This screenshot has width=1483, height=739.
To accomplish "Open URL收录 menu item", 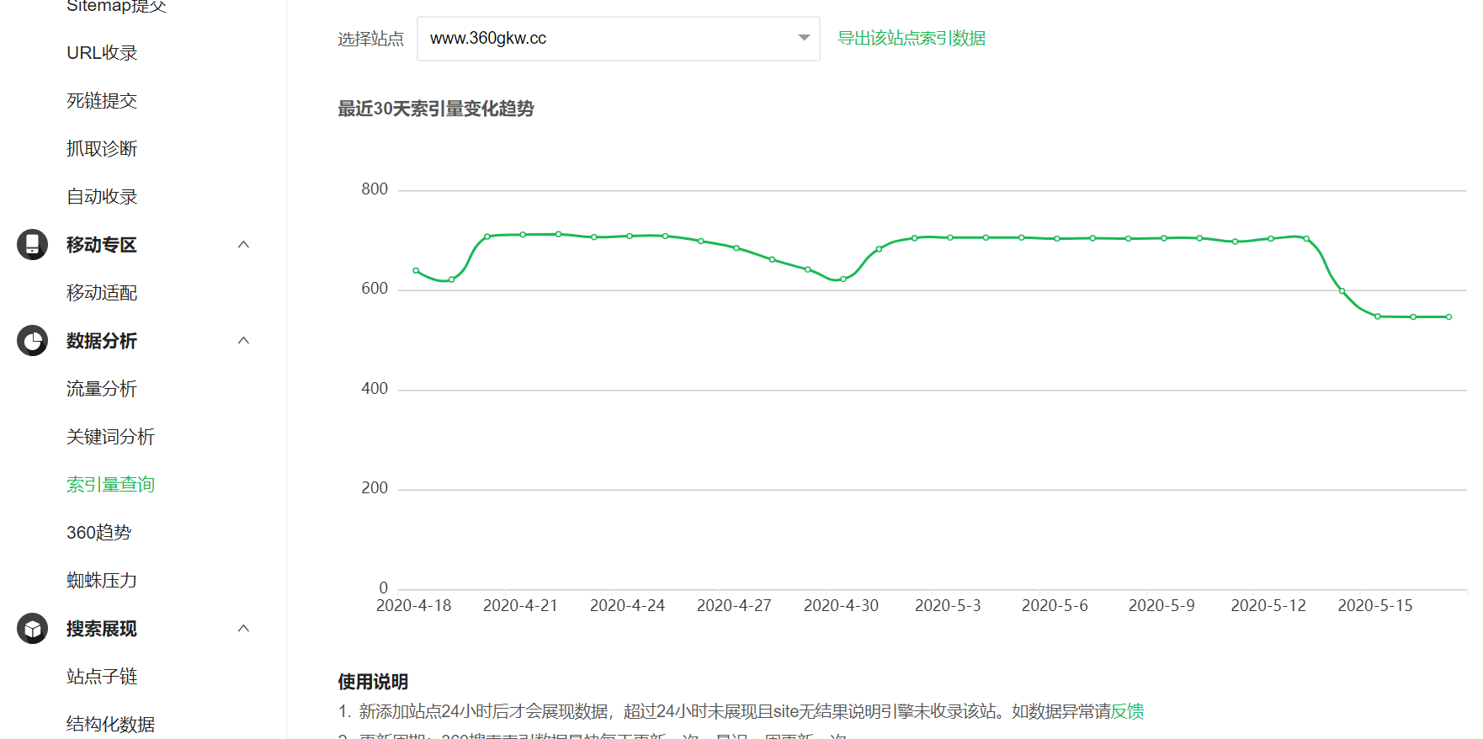I will click(x=102, y=53).
